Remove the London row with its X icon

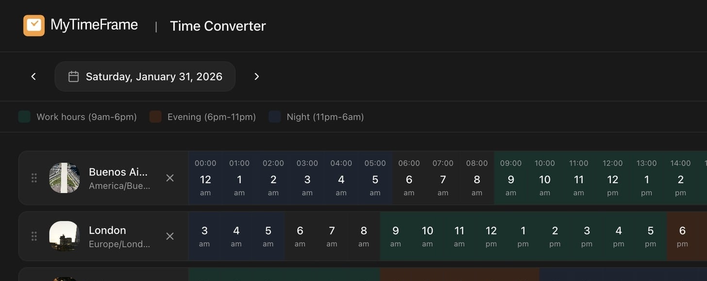point(170,236)
